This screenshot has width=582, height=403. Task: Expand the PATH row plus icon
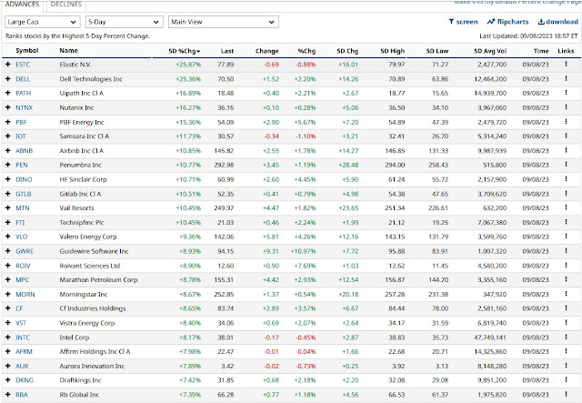click(x=8, y=93)
